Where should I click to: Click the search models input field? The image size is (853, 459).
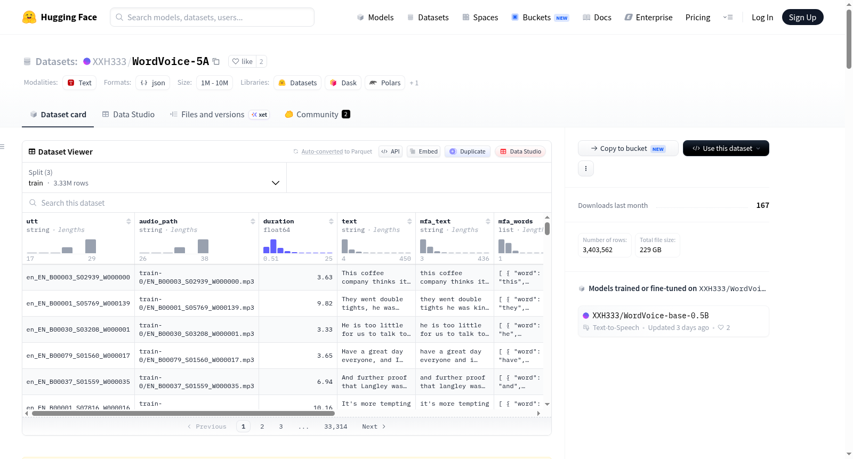click(x=212, y=17)
